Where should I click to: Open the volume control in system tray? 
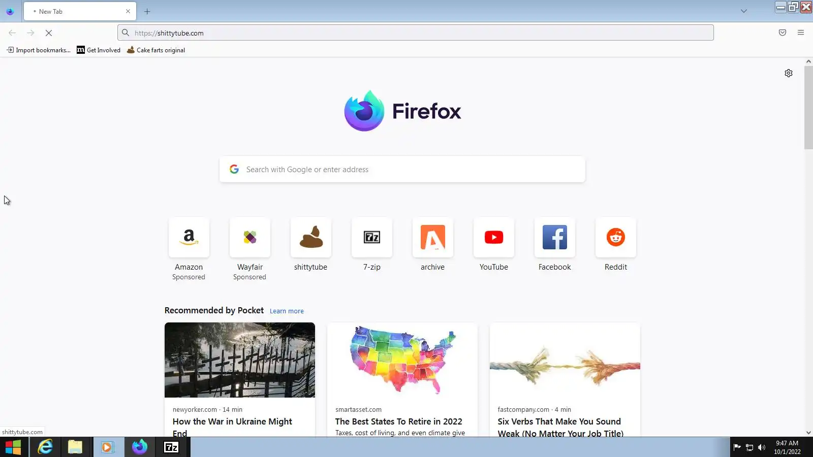pos(761,447)
